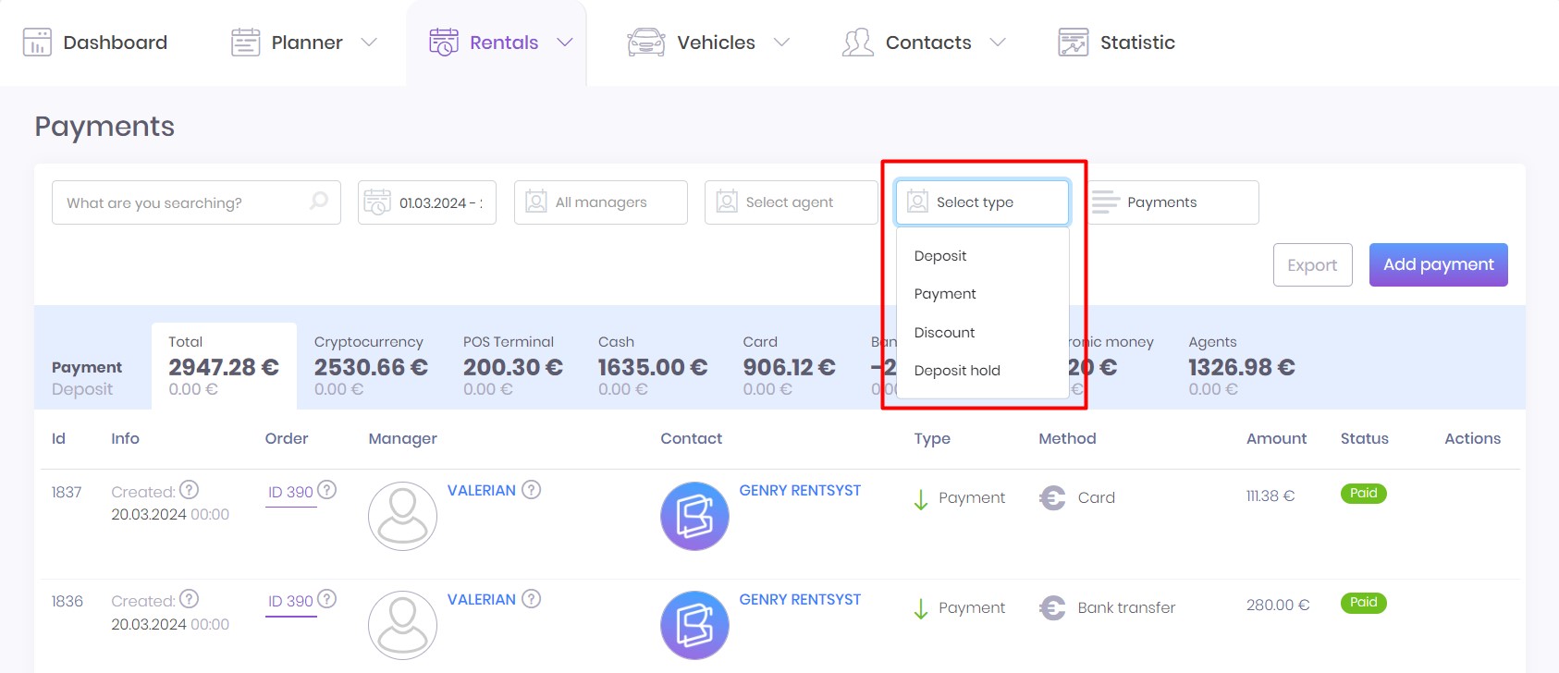Click GENRY RENTSYST logo avatar in first row

click(694, 516)
